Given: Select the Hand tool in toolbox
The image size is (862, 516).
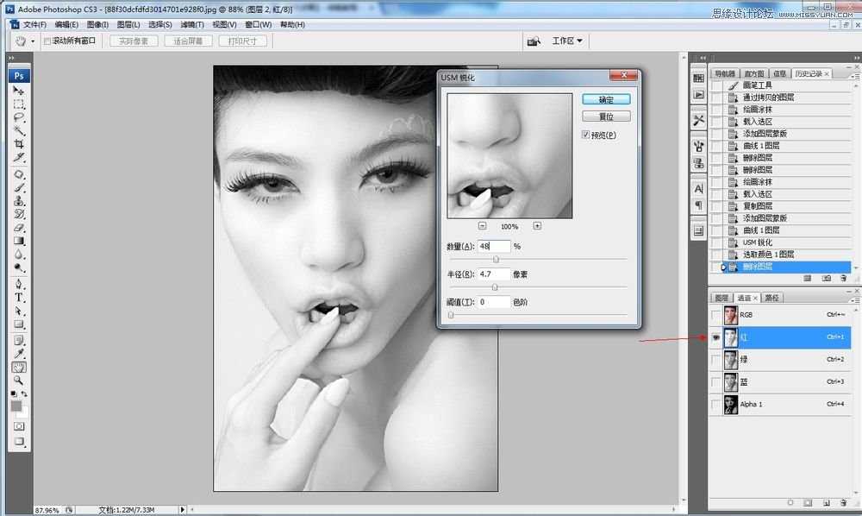Looking at the screenshot, I should [19, 367].
